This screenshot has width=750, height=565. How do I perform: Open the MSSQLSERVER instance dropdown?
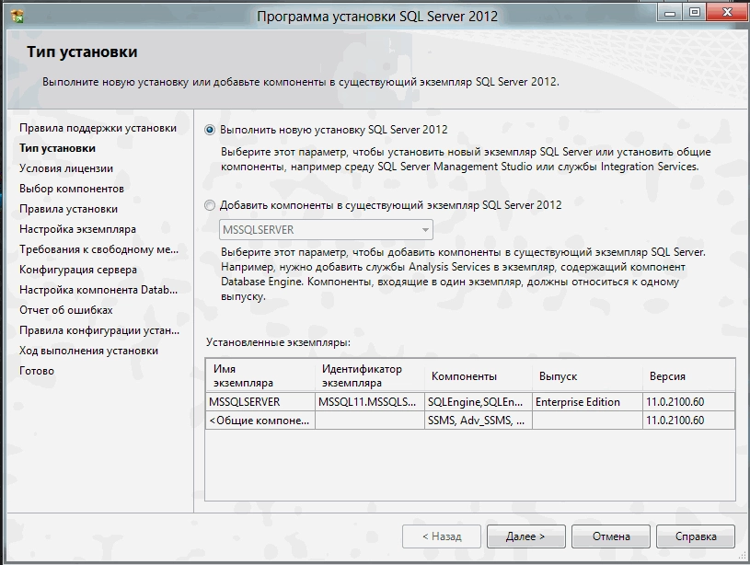coord(326,230)
